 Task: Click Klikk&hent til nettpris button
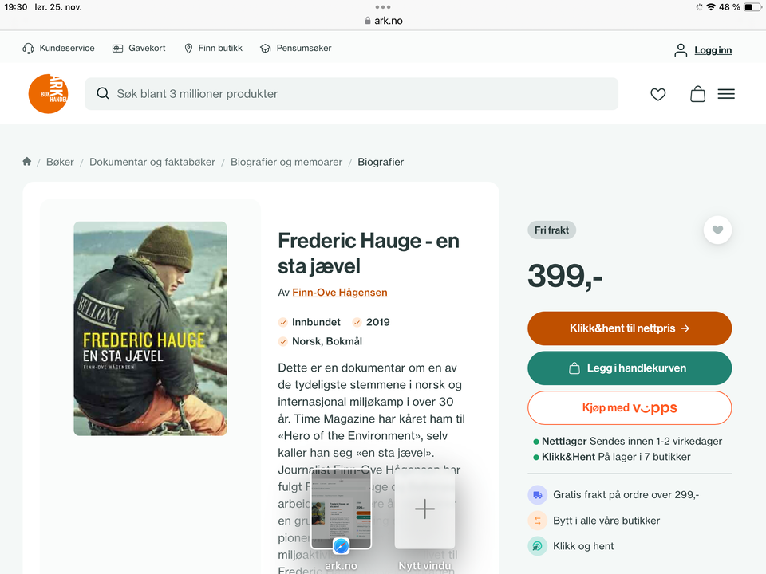630,328
